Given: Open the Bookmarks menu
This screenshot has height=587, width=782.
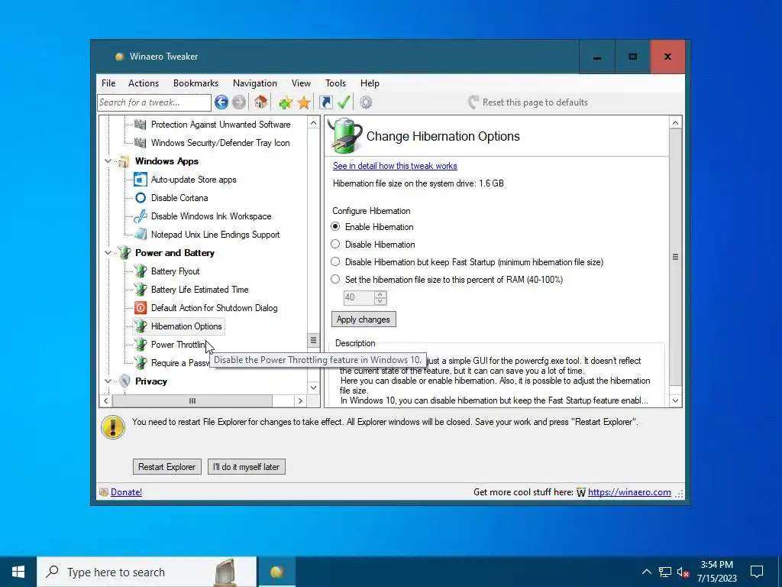Looking at the screenshot, I should [x=195, y=83].
